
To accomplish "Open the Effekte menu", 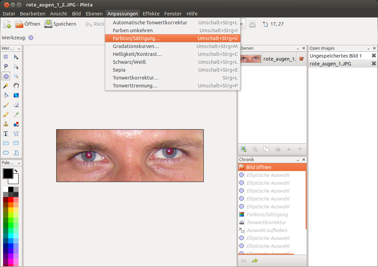I will (x=151, y=14).
